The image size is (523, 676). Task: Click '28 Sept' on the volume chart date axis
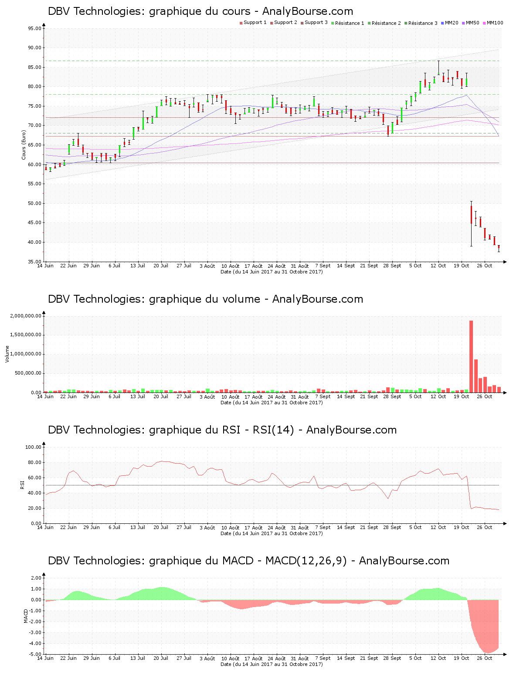pyautogui.click(x=392, y=397)
